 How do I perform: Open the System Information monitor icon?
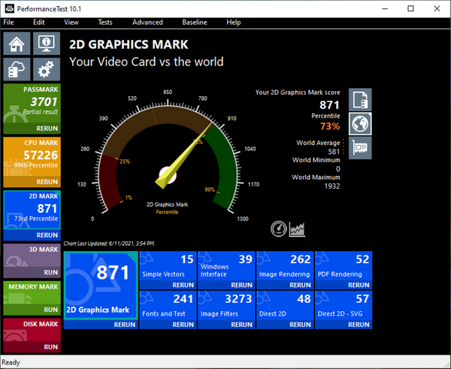pos(47,44)
